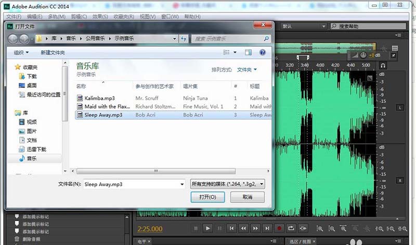
Task: Zoom in at in-point icon
Action: point(379,228)
